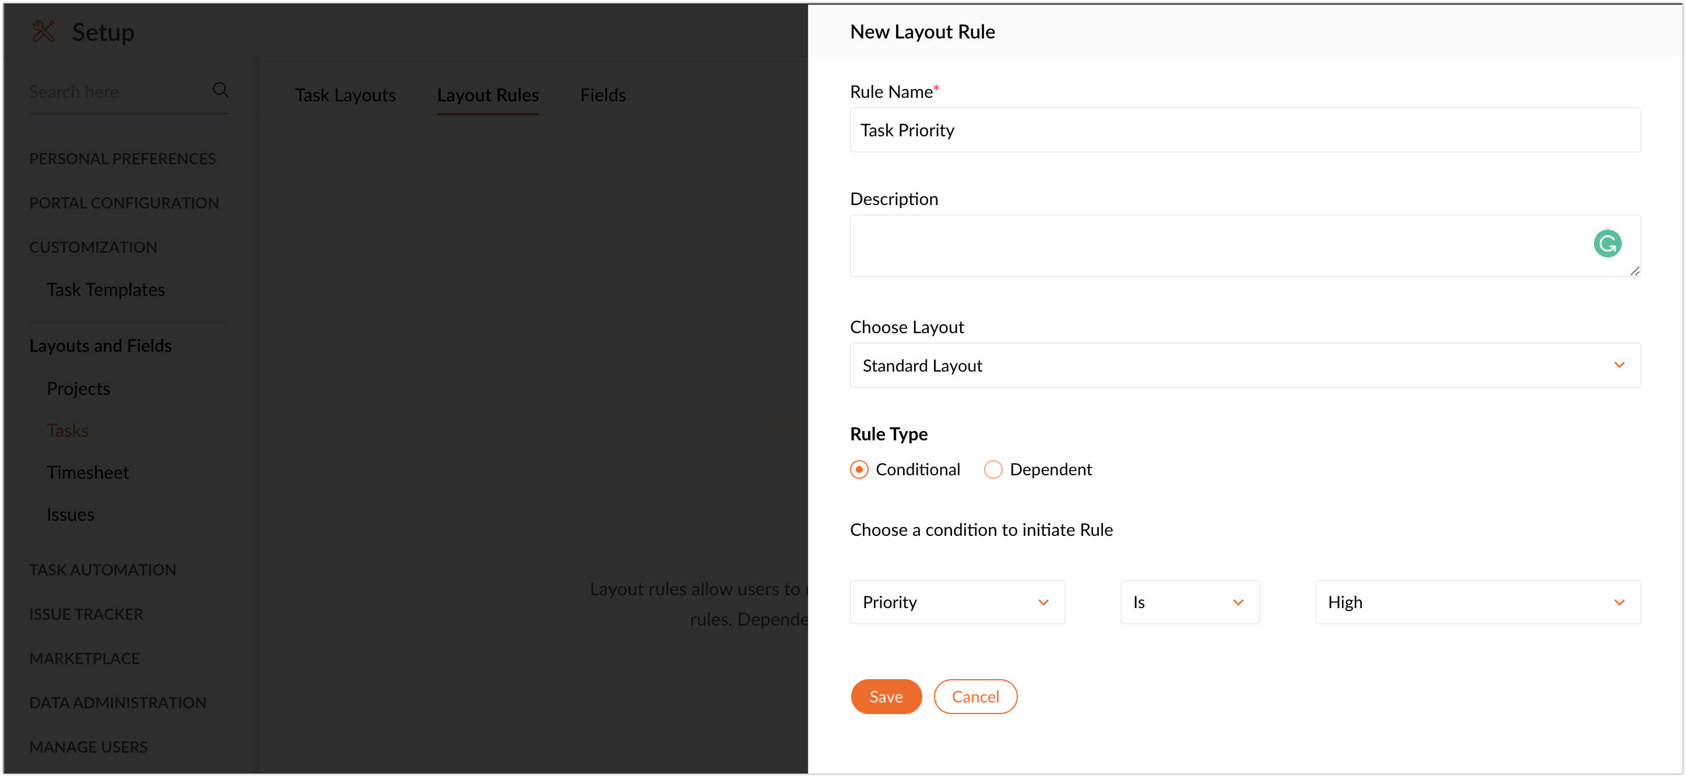Cancel the new layout rule

[x=975, y=697]
